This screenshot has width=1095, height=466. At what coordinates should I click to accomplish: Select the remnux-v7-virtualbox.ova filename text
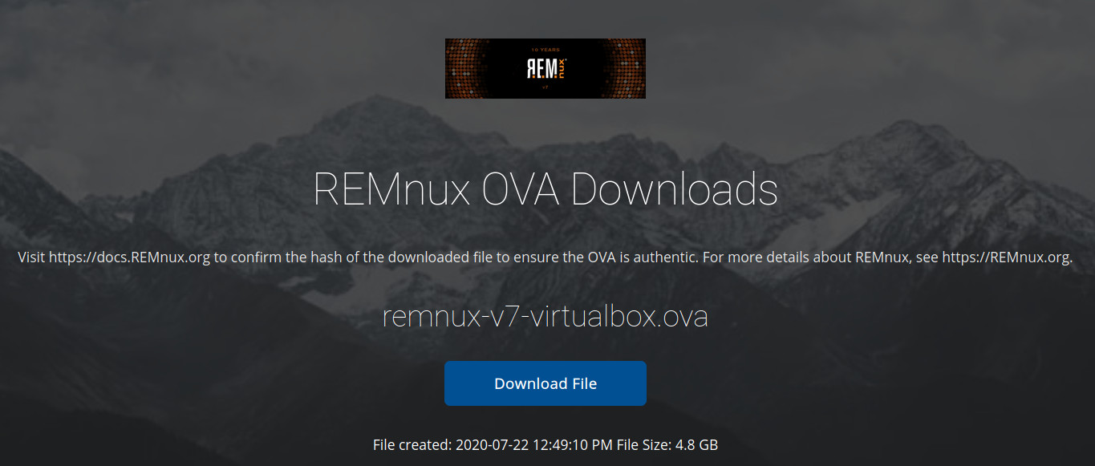pos(545,317)
